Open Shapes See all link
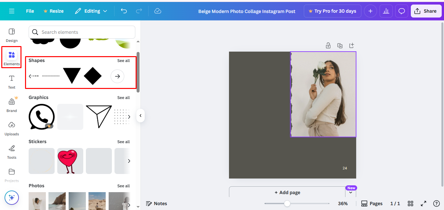Image resolution: width=444 pixels, height=210 pixels. pos(124,60)
